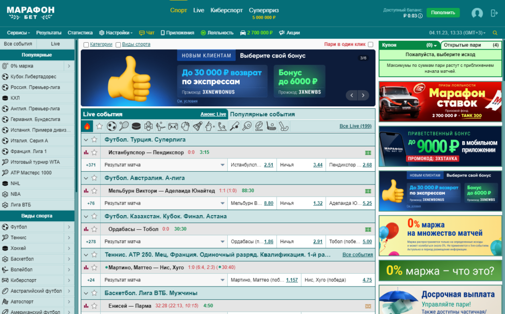505x314 pixels.
Task: Open the Все Live (199) link
Action: pyautogui.click(x=355, y=126)
